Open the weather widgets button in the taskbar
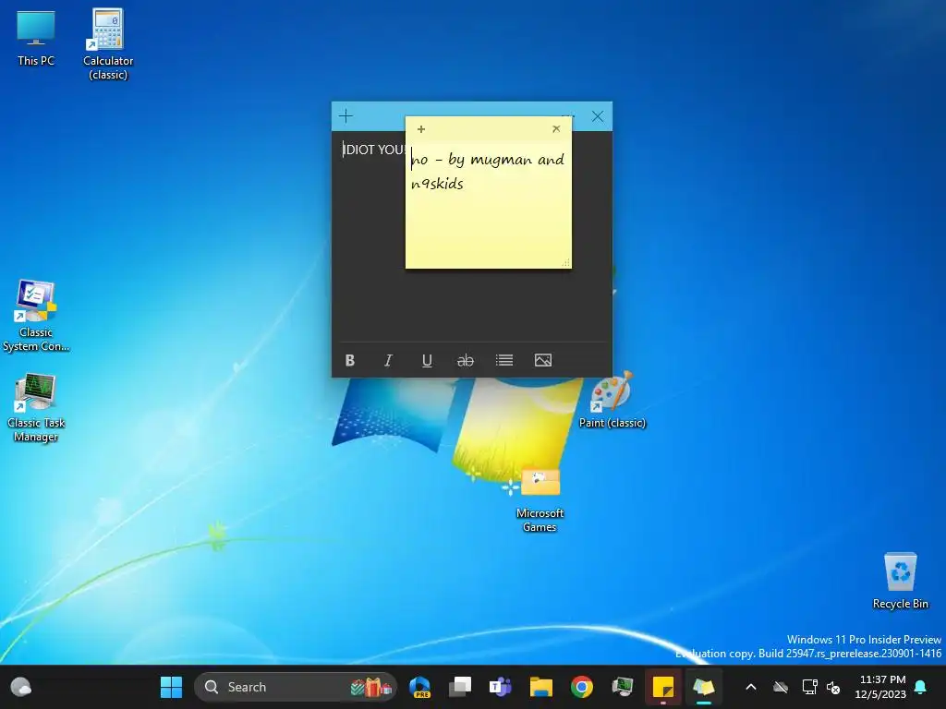Screen dimensions: 946x709 (21, 687)
